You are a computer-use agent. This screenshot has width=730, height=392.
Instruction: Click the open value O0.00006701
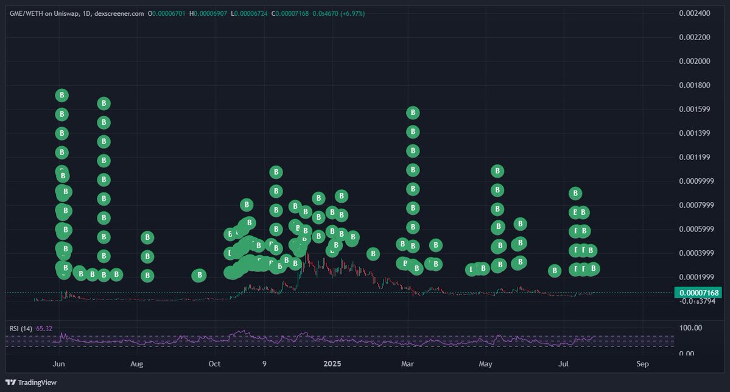(x=167, y=13)
